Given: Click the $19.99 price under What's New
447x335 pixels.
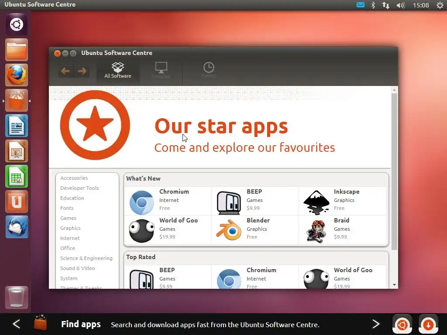Looking at the screenshot, I should click(x=167, y=237).
